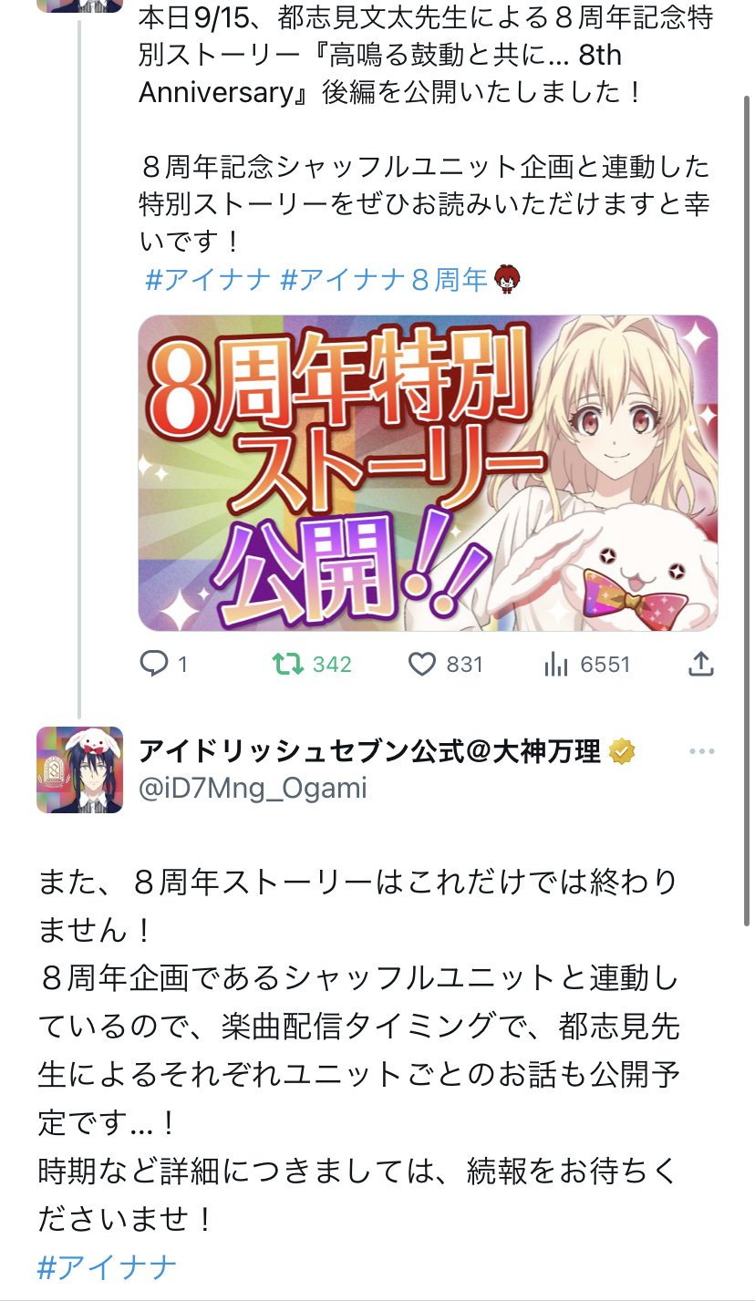Open the tweet starting with また、8周年ストーリー
Screen dimensions: 755x1301
358,1048
